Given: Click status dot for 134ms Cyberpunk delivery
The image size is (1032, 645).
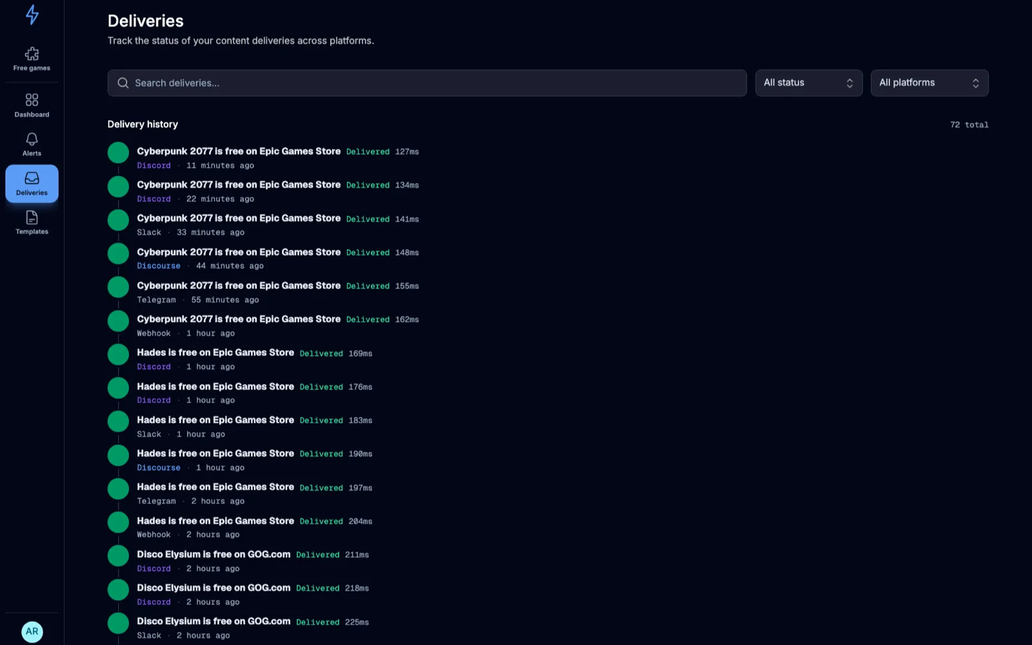Looking at the screenshot, I should (118, 186).
